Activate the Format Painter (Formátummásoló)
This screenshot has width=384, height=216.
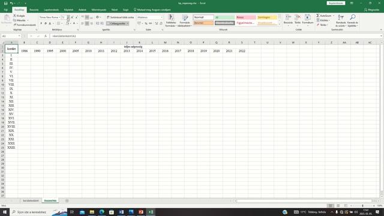pyautogui.click(x=25, y=25)
